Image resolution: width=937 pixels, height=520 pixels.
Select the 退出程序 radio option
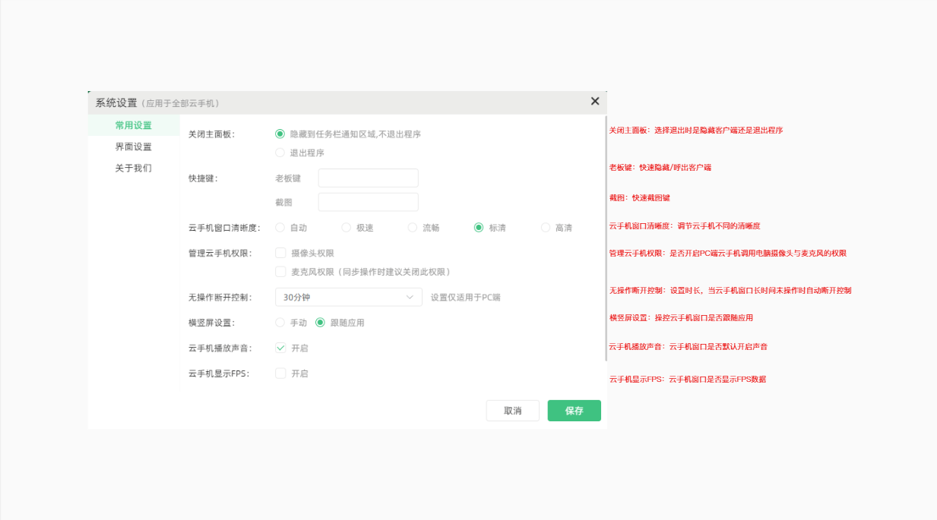(280, 153)
